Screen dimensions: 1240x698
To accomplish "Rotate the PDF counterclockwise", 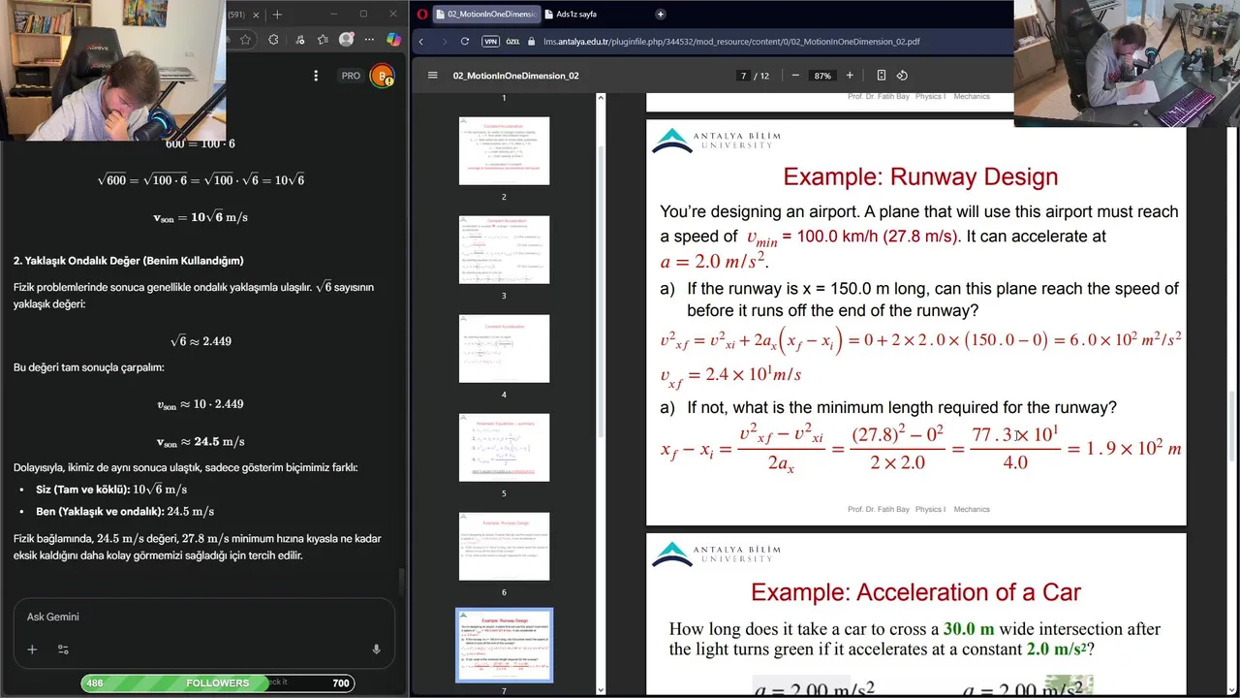I will (902, 76).
